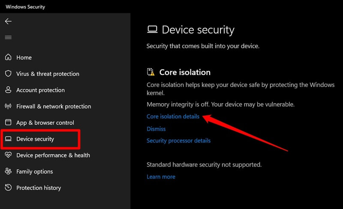The height and width of the screenshot is (209, 343).
Task: Open Protection history from the sidebar
Action: 39,188
